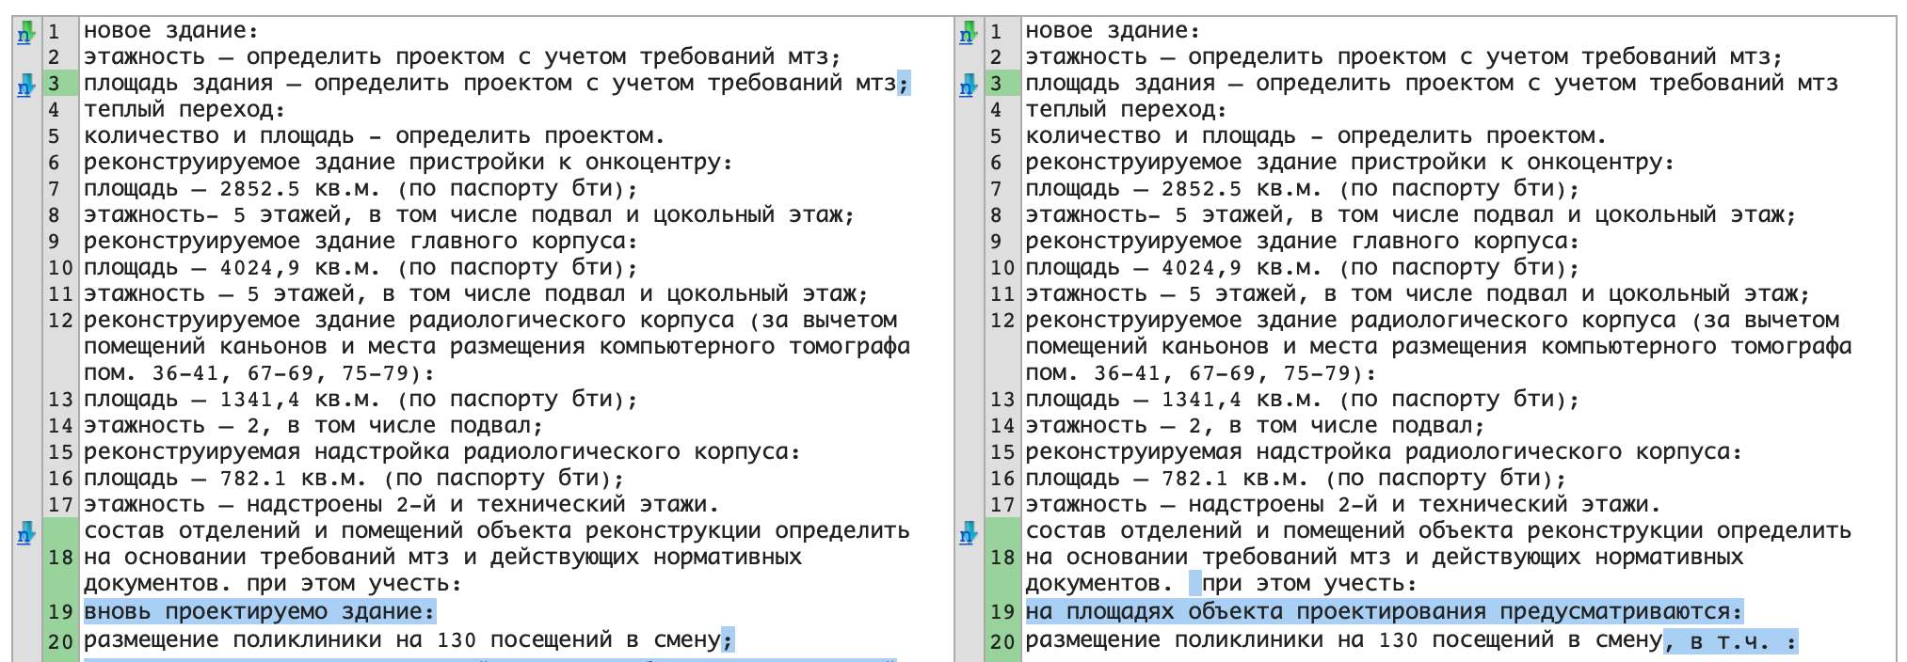Click blue next-change arrow at line 3, right pane
This screenshot has width=1907, height=662.
tap(968, 86)
